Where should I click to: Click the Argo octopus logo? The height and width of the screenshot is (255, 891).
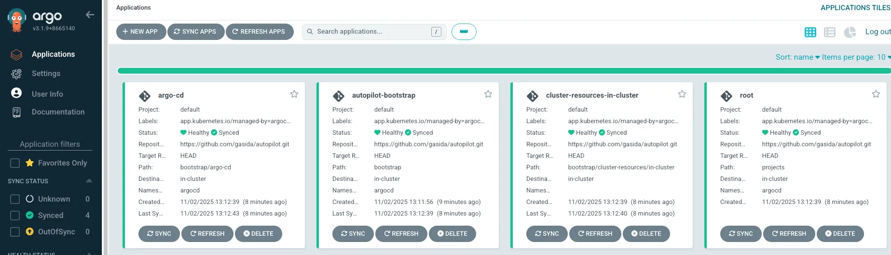pos(17,20)
